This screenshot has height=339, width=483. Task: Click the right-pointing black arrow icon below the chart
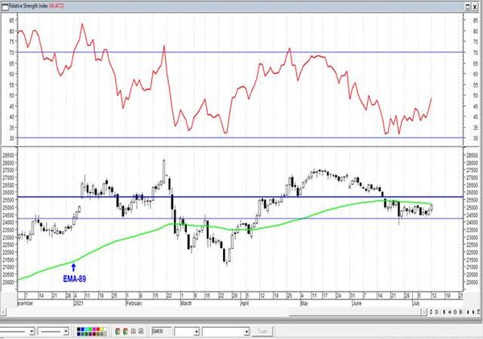[473, 312]
